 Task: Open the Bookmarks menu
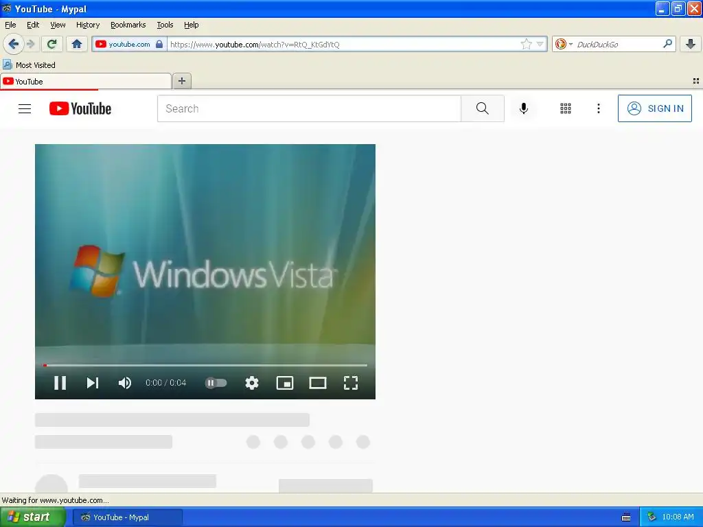tap(128, 25)
